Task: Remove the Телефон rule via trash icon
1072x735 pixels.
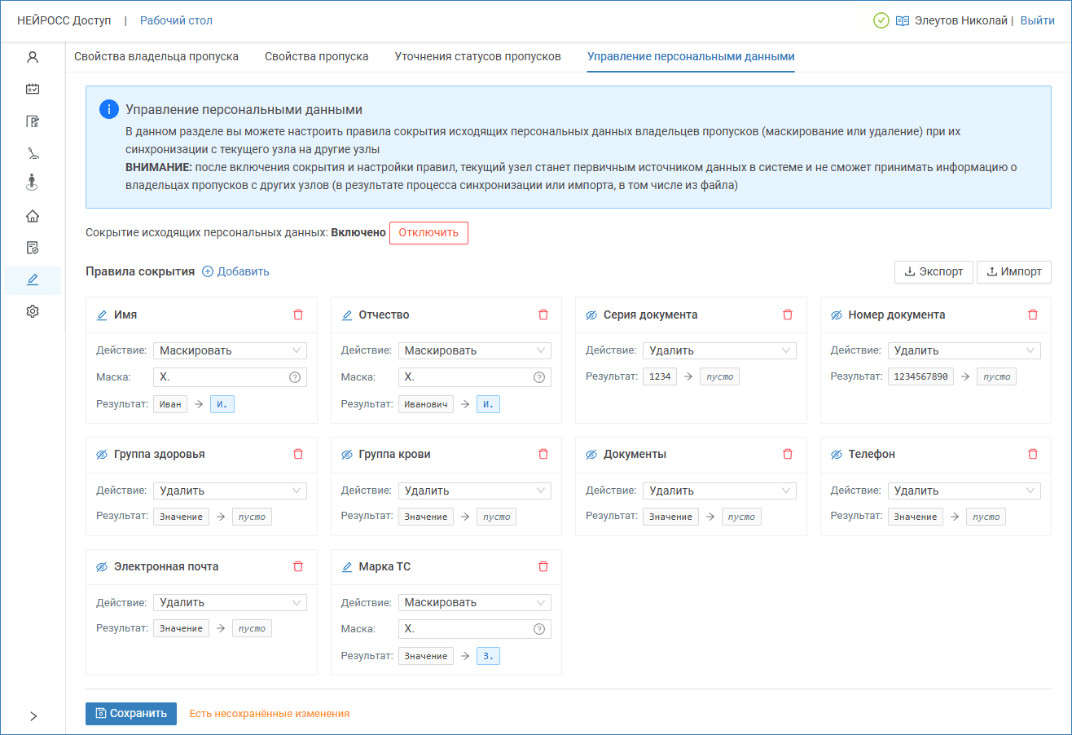Action: pyautogui.click(x=1033, y=454)
